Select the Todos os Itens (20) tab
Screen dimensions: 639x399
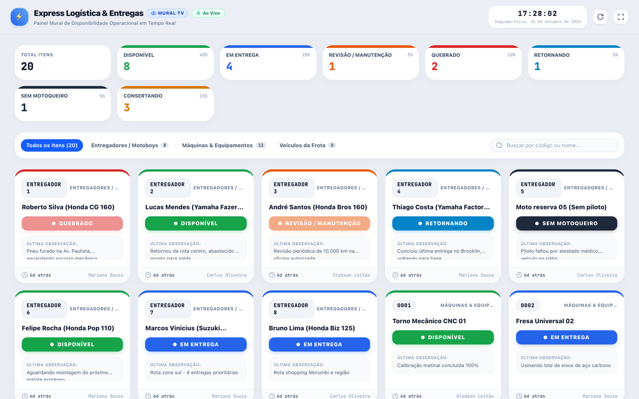pos(52,145)
